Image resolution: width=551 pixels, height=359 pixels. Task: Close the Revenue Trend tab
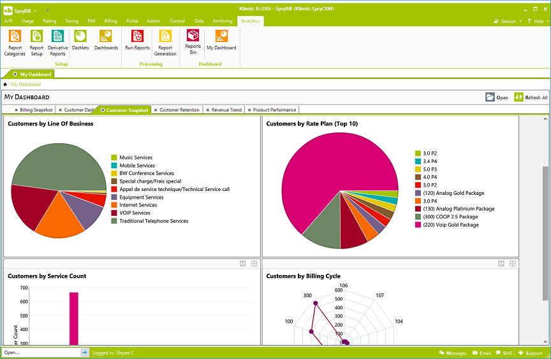coord(208,110)
